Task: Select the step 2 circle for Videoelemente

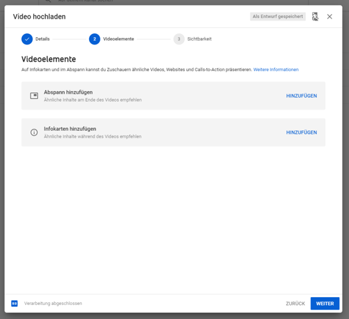Action: [x=94, y=39]
